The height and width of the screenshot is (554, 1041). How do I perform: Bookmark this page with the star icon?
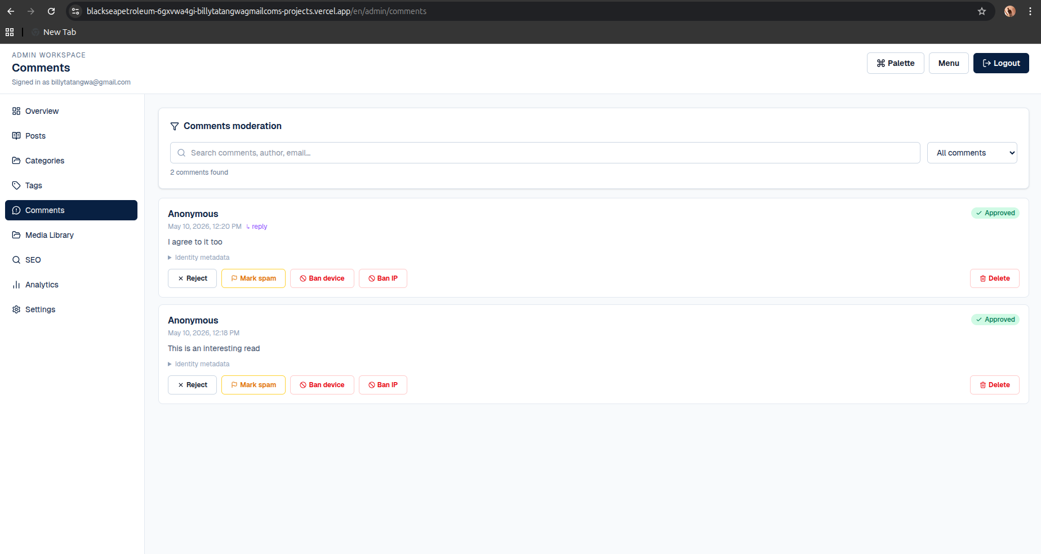pyautogui.click(x=982, y=11)
